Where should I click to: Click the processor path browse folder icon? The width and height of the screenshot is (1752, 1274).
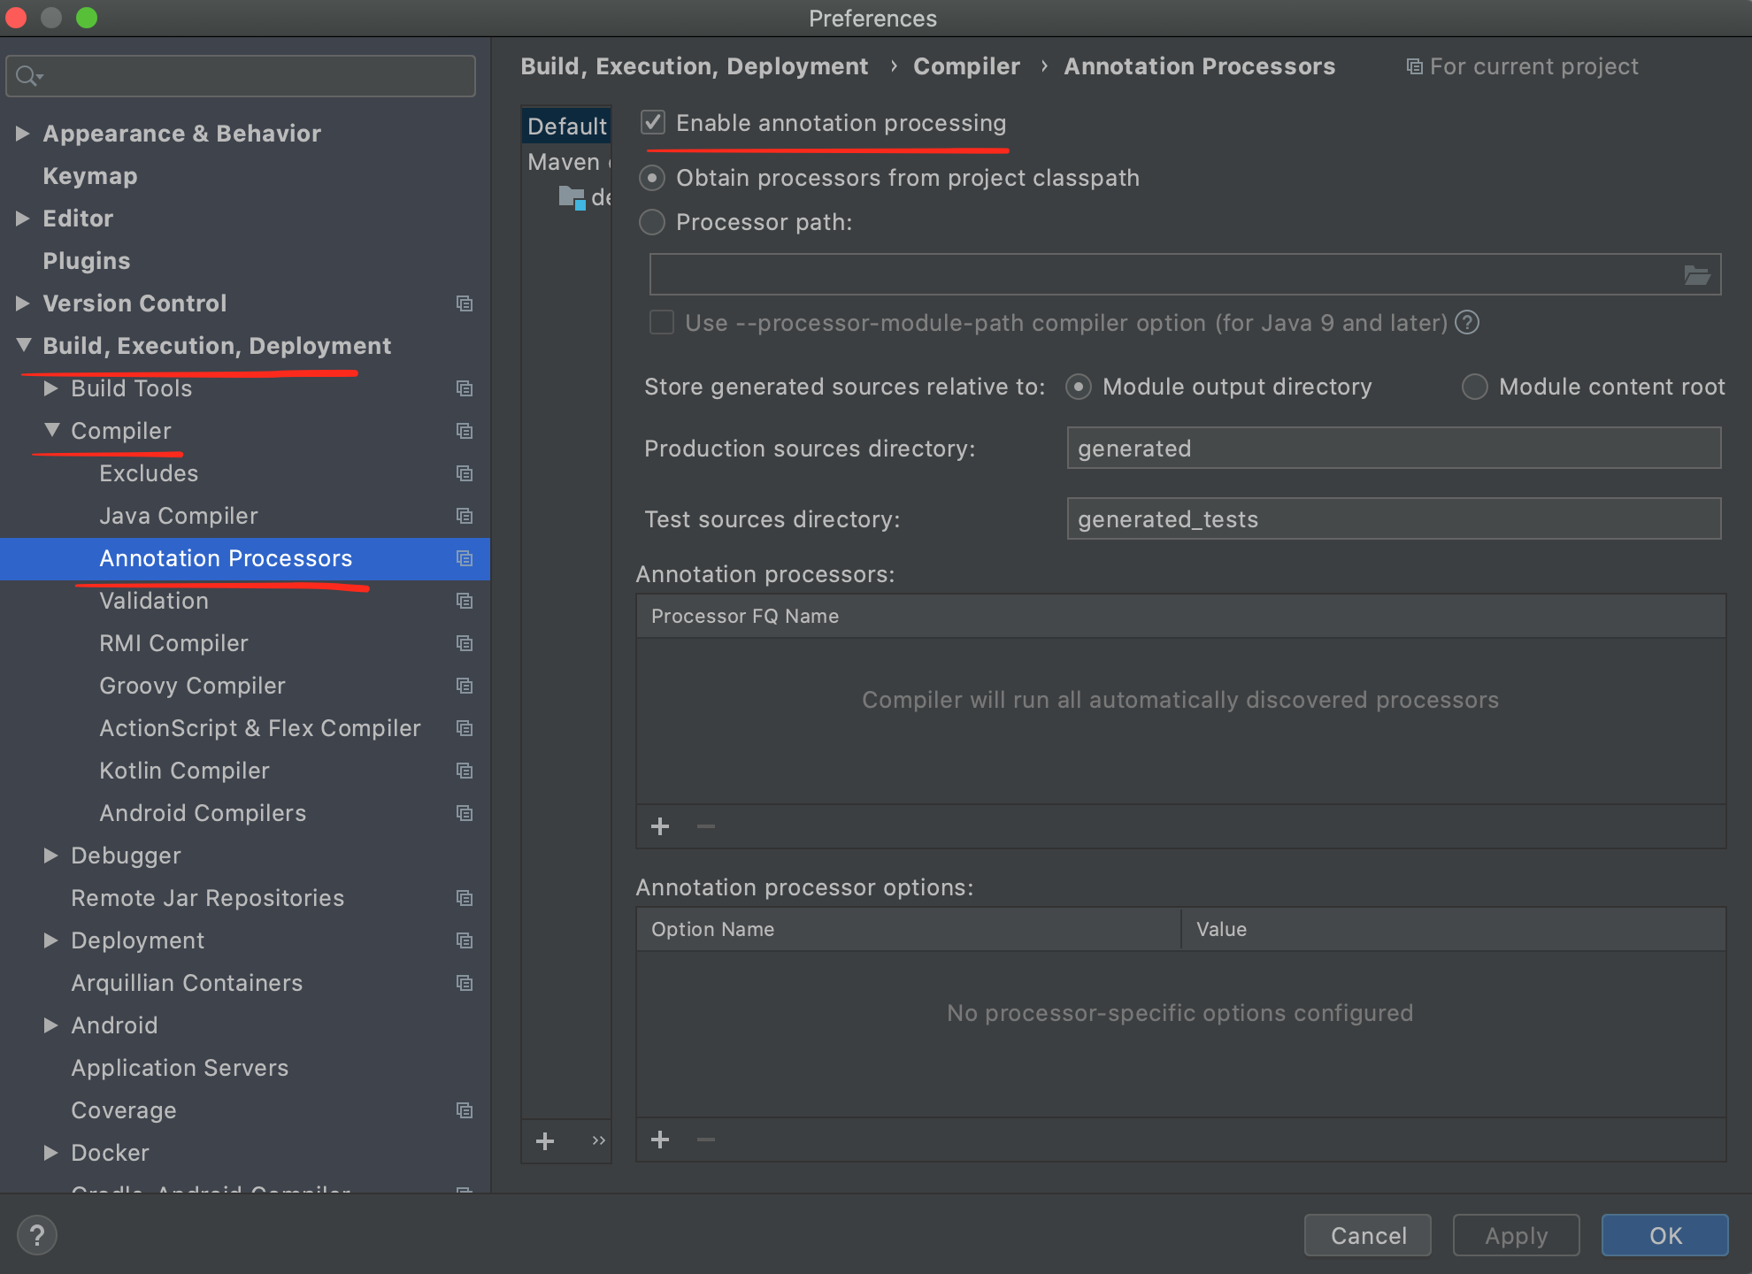tap(1695, 275)
